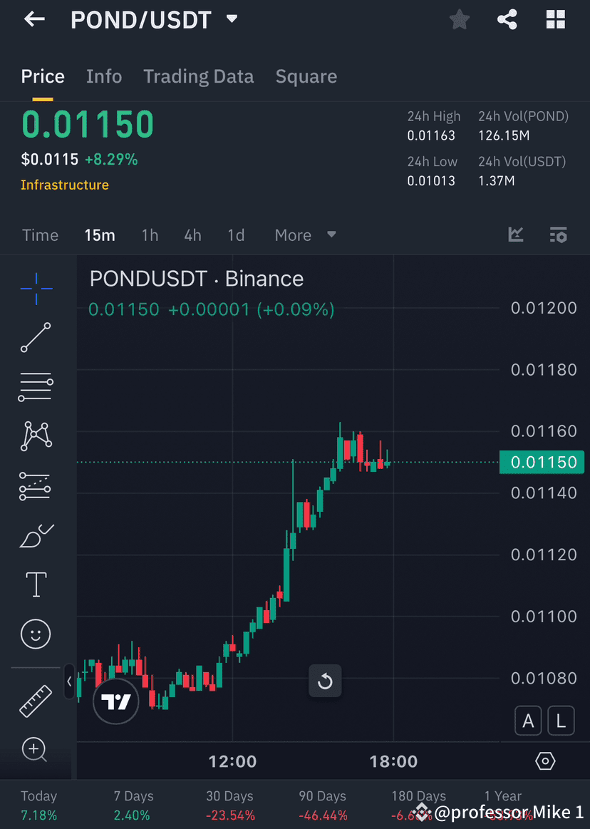The height and width of the screenshot is (829, 590).
Task: Select the crosshair cursor tool
Action: (36, 289)
